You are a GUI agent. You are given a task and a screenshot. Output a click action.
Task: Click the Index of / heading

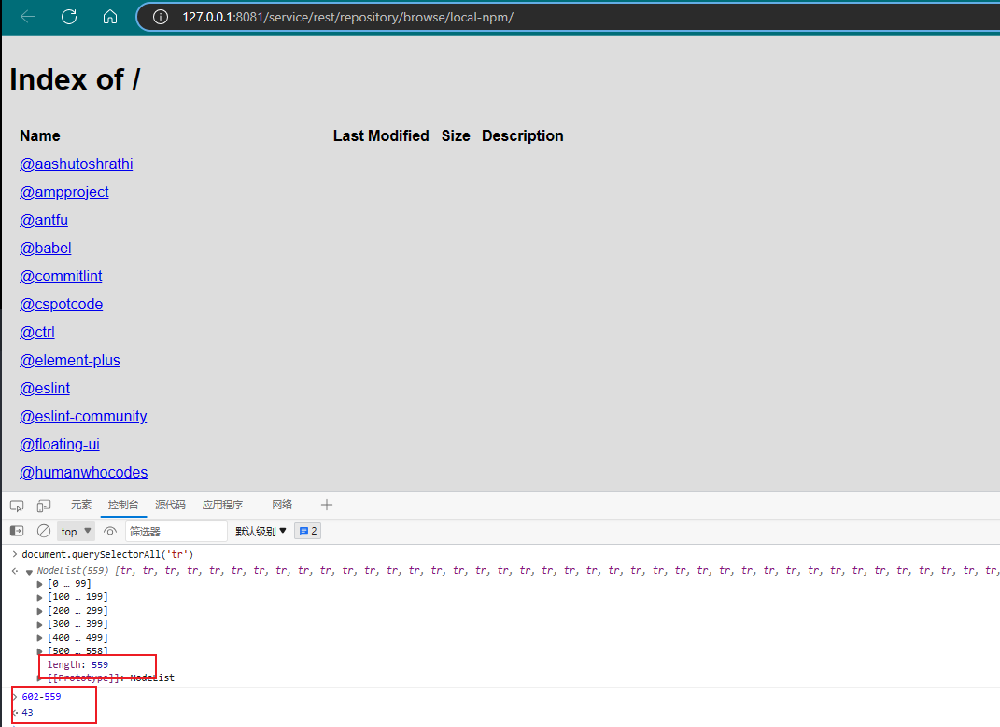point(75,79)
